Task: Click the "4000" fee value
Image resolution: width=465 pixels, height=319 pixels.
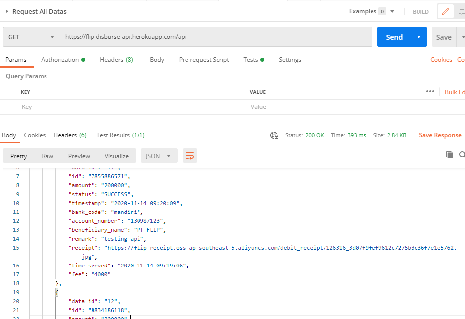Action: coord(101,274)
